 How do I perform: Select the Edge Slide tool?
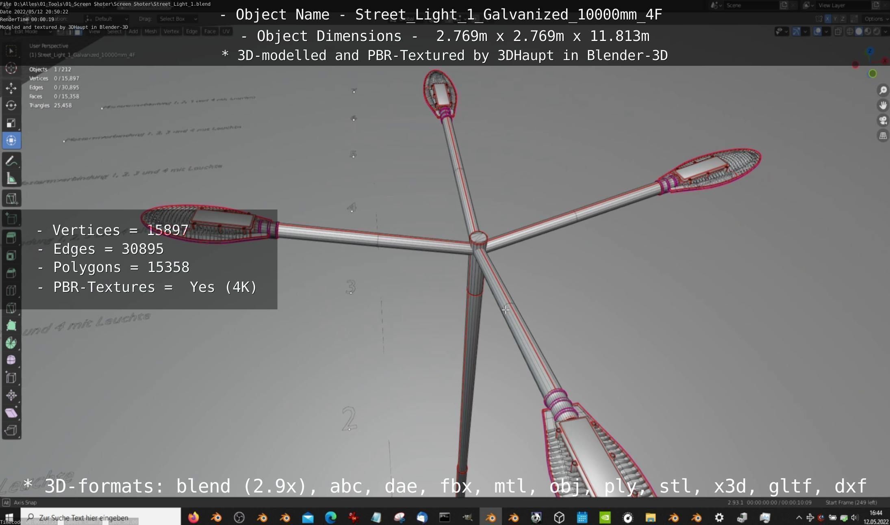coord(11,378)
